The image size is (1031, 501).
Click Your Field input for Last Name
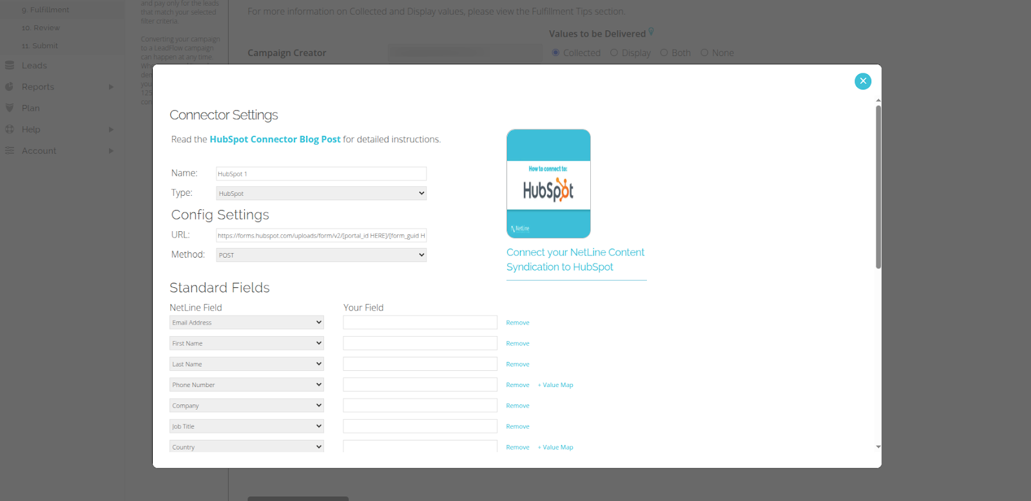[x=420, y=364]
